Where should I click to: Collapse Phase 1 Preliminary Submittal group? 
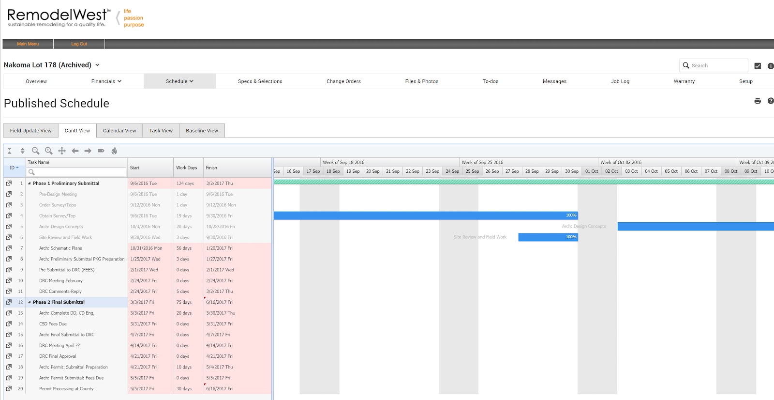pyautogui.click(x=29, y=184)
